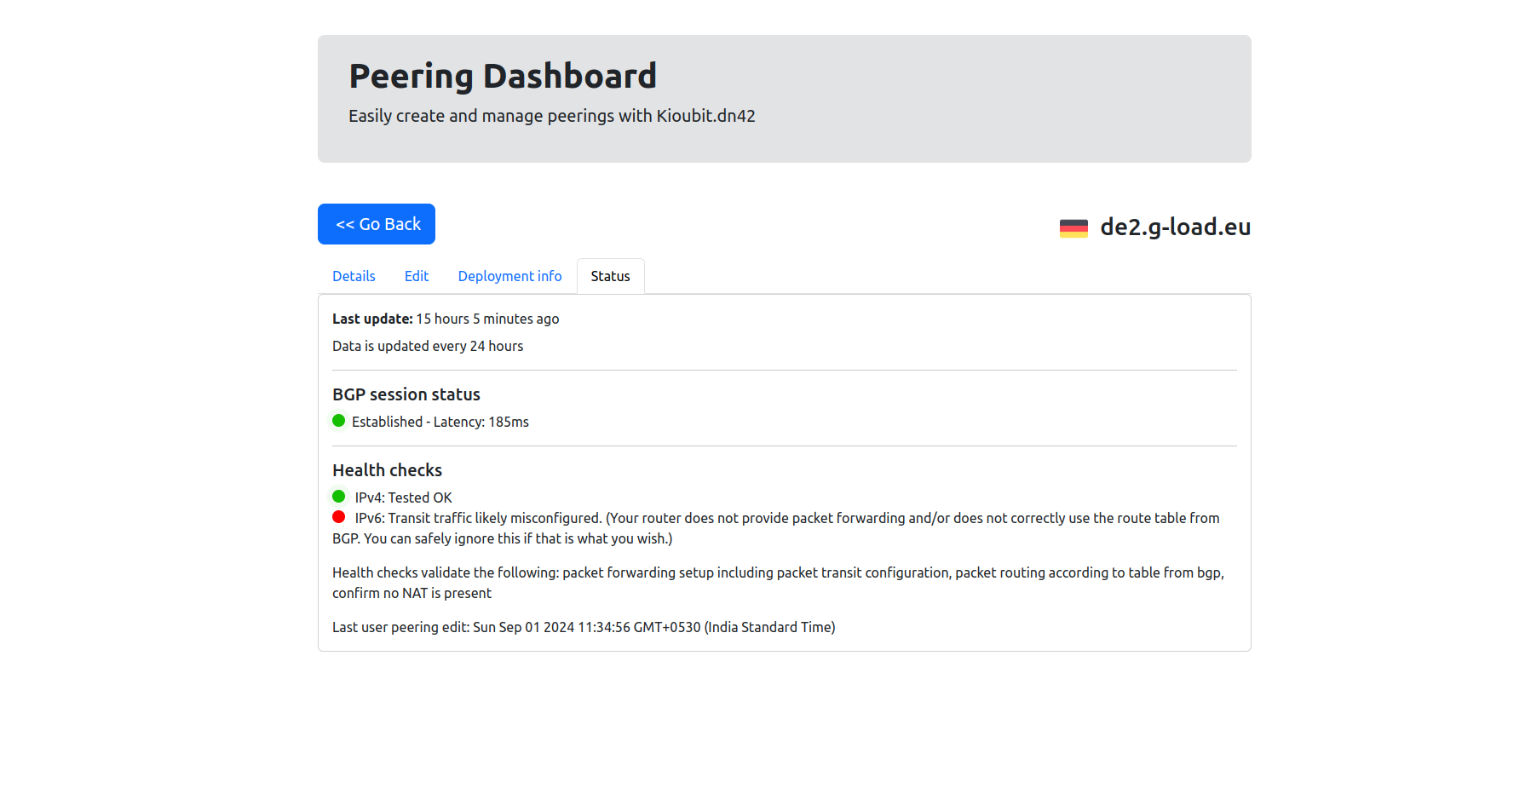Click the de2.g-load.eu server name
Screen dimensions: 1531x788
coord(1175,227)
